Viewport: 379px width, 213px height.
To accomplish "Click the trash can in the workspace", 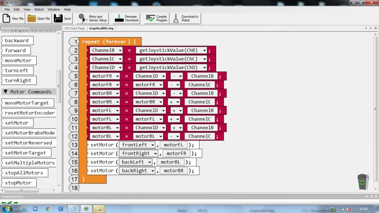I will pyautogui.click(x=363, y=182).
